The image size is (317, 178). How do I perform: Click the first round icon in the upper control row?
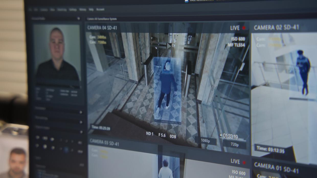(38, 138)
